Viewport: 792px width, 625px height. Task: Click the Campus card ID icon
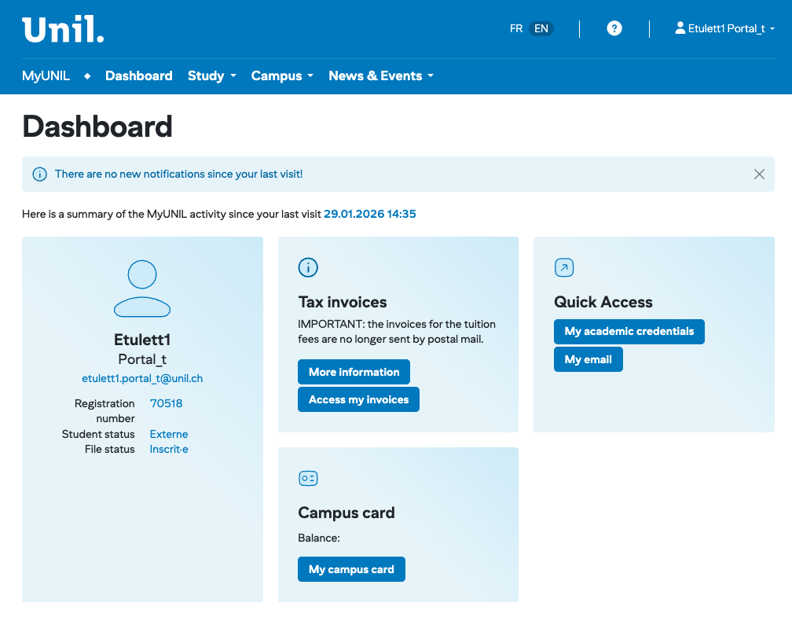click(308, 478)
